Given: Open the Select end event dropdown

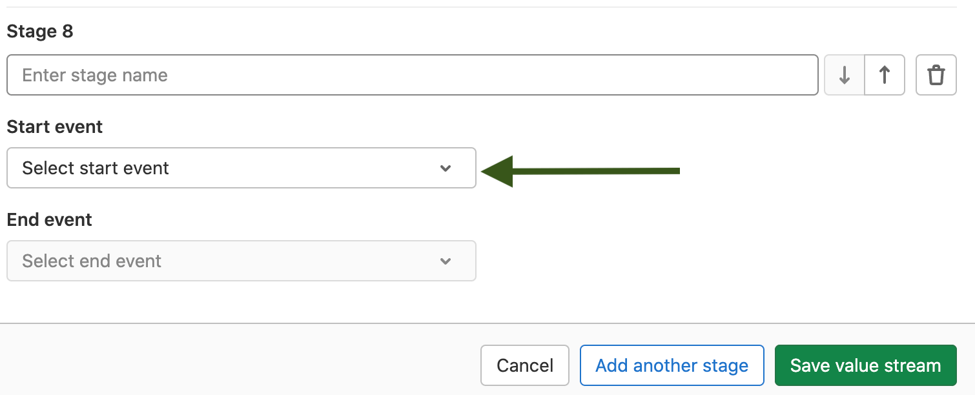Looking at the screenshot, I should [241, 261].
